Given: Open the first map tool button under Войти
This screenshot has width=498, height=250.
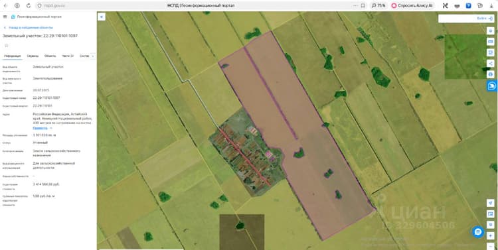Looking at the screenshot, I should 491,31.
